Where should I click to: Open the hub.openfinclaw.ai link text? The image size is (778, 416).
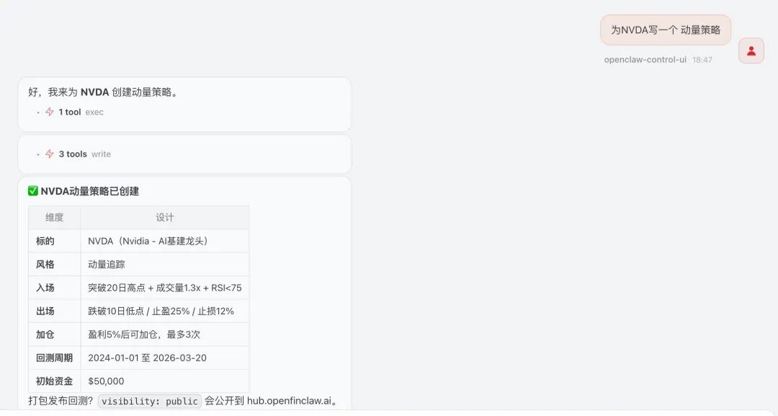click(x=289, y=401)
